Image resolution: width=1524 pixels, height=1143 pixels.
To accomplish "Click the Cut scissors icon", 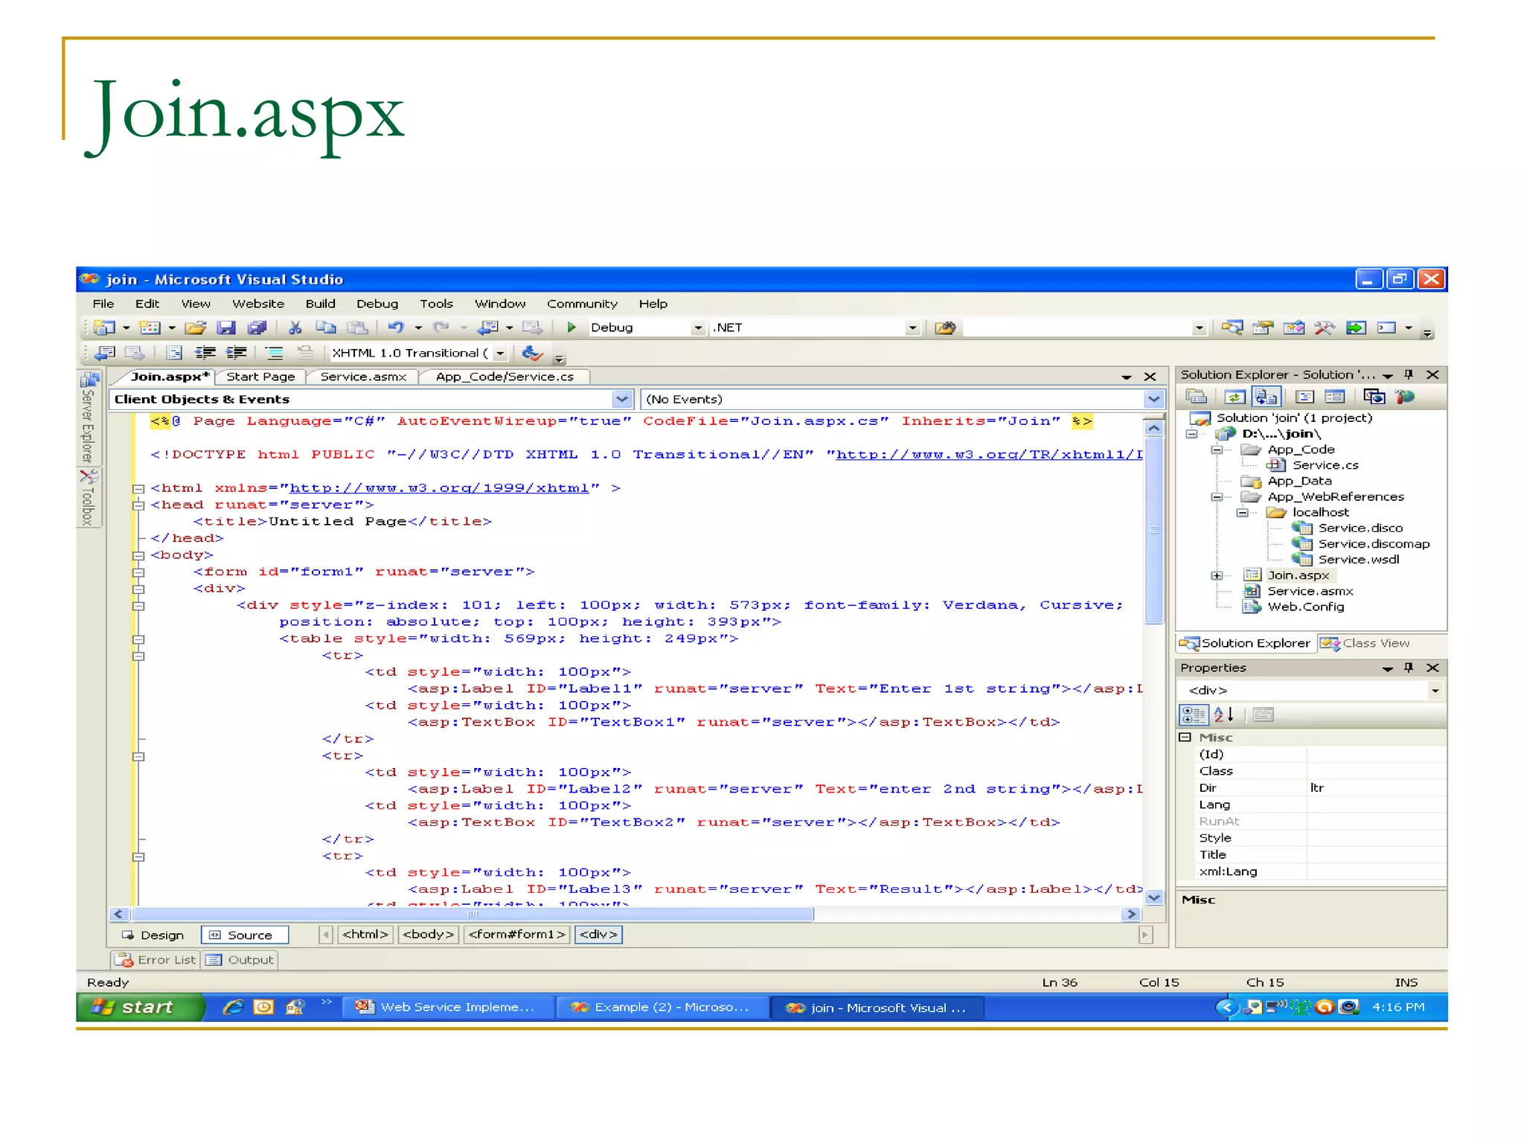I will [x=295, y=327].
